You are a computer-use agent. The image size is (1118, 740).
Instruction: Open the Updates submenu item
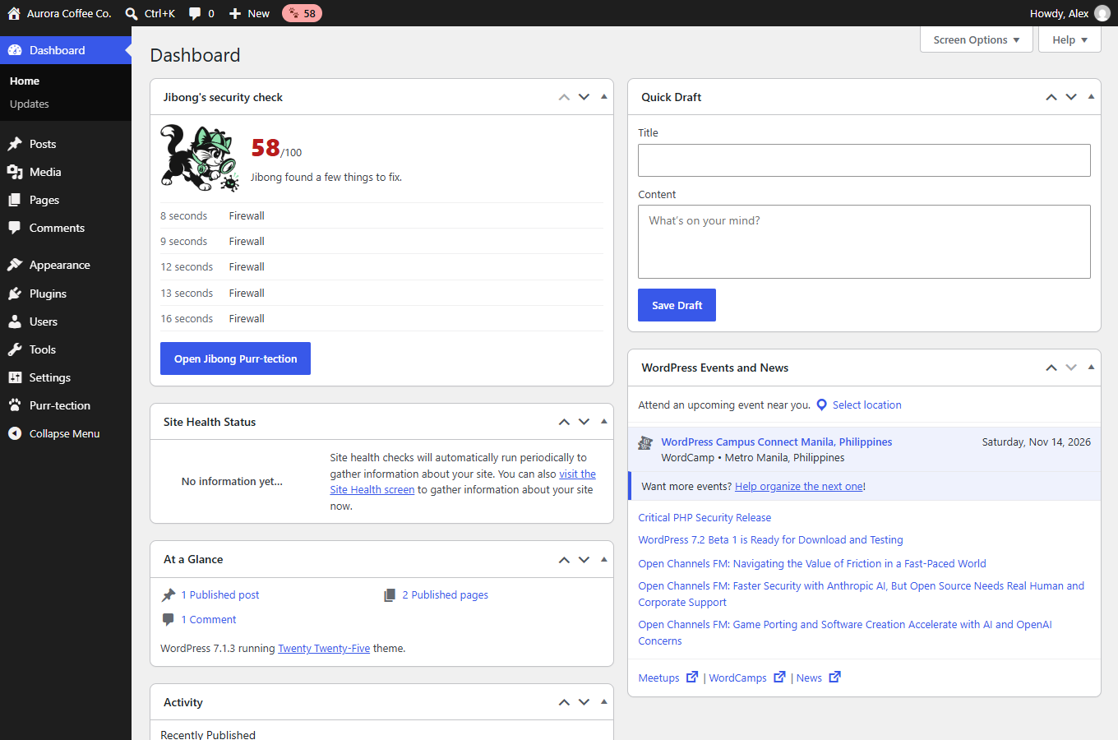pyautogui.click(x=30, y=104)
